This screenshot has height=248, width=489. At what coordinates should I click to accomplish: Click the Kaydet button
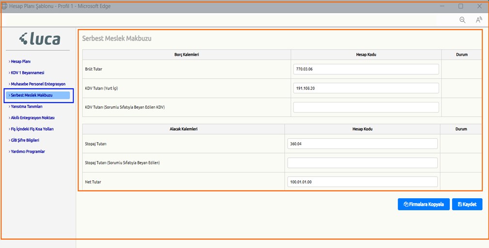(x=467, y=204)
